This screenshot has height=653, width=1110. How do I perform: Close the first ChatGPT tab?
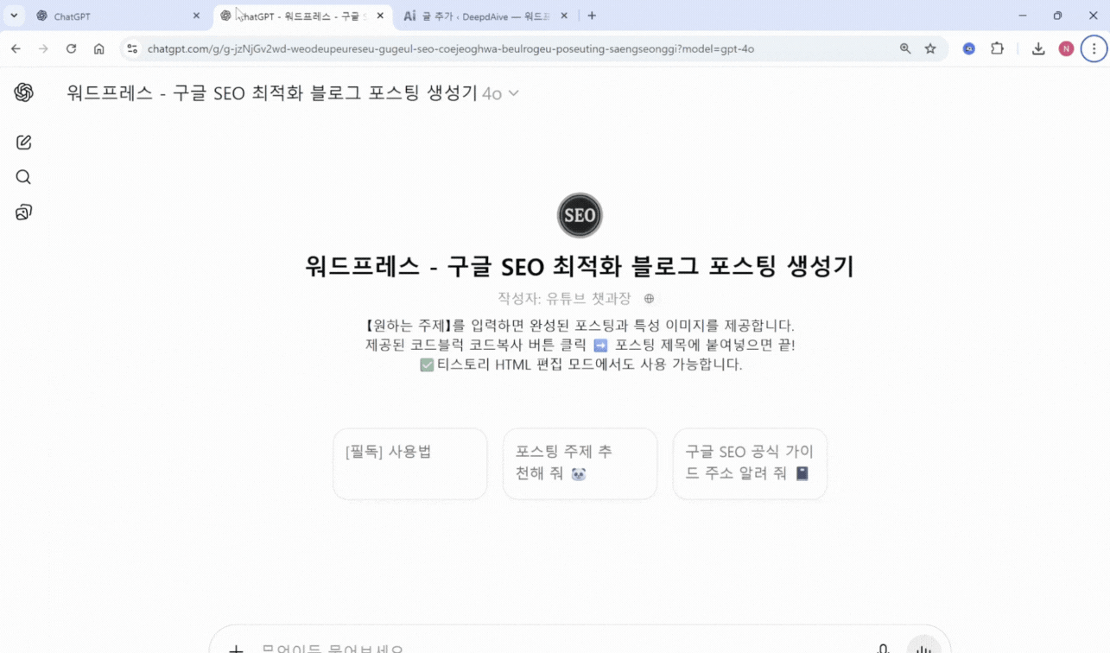point(196,16)
